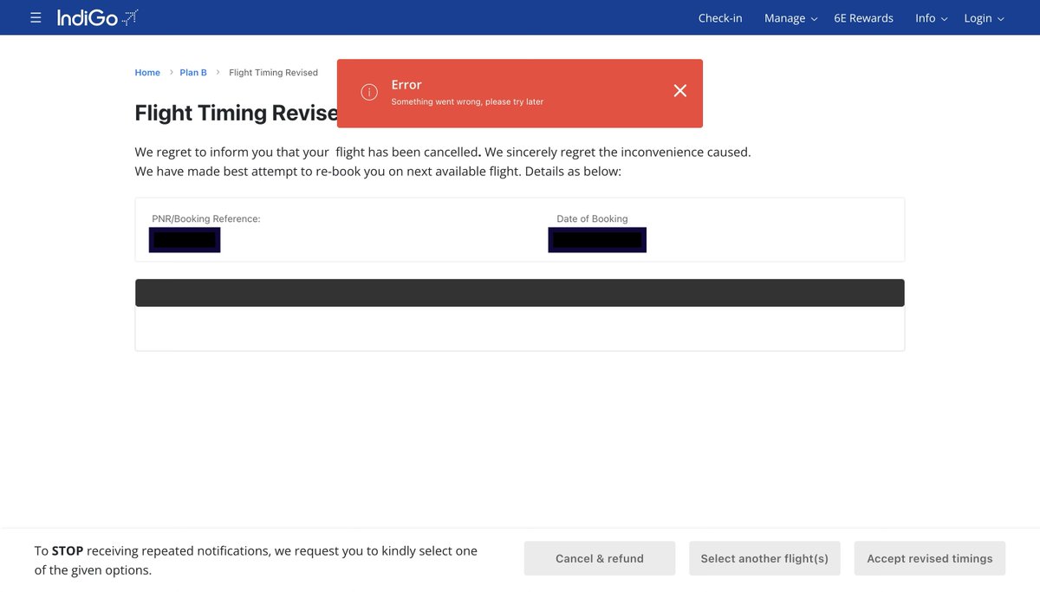This screenshot has height=592, width=1040.
Task: Dismiss the error notification with X
Action: (x=680, y=91)
